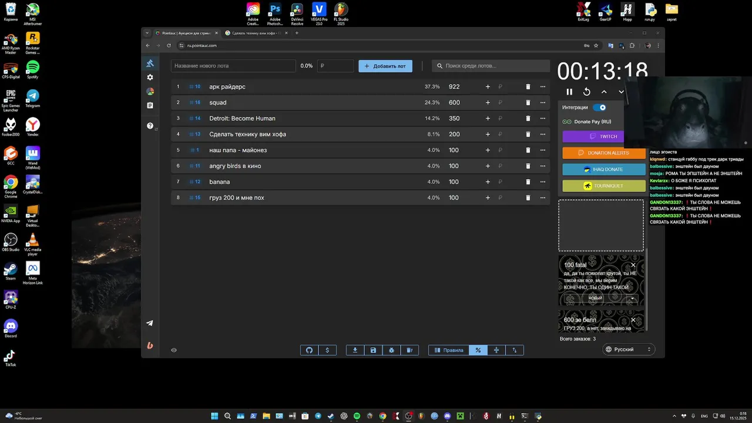Screen dimensions: 752x423
Task: Open the Правила rules button
Action: (x=449, y=350)
